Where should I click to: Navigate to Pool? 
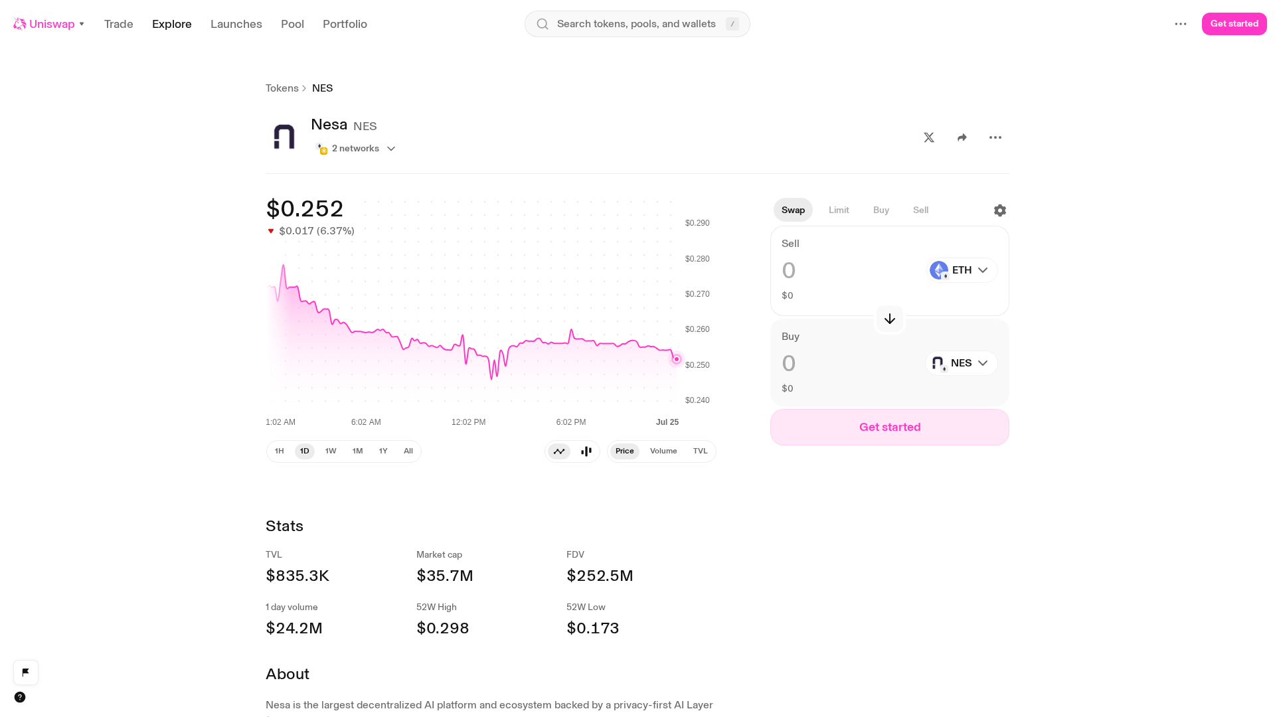292,24
